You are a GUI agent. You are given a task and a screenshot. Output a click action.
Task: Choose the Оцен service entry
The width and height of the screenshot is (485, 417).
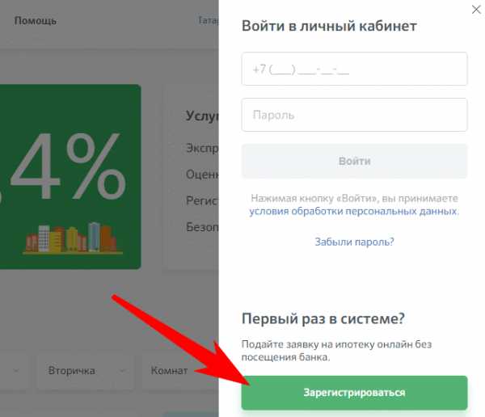click(x=202, y=175)
